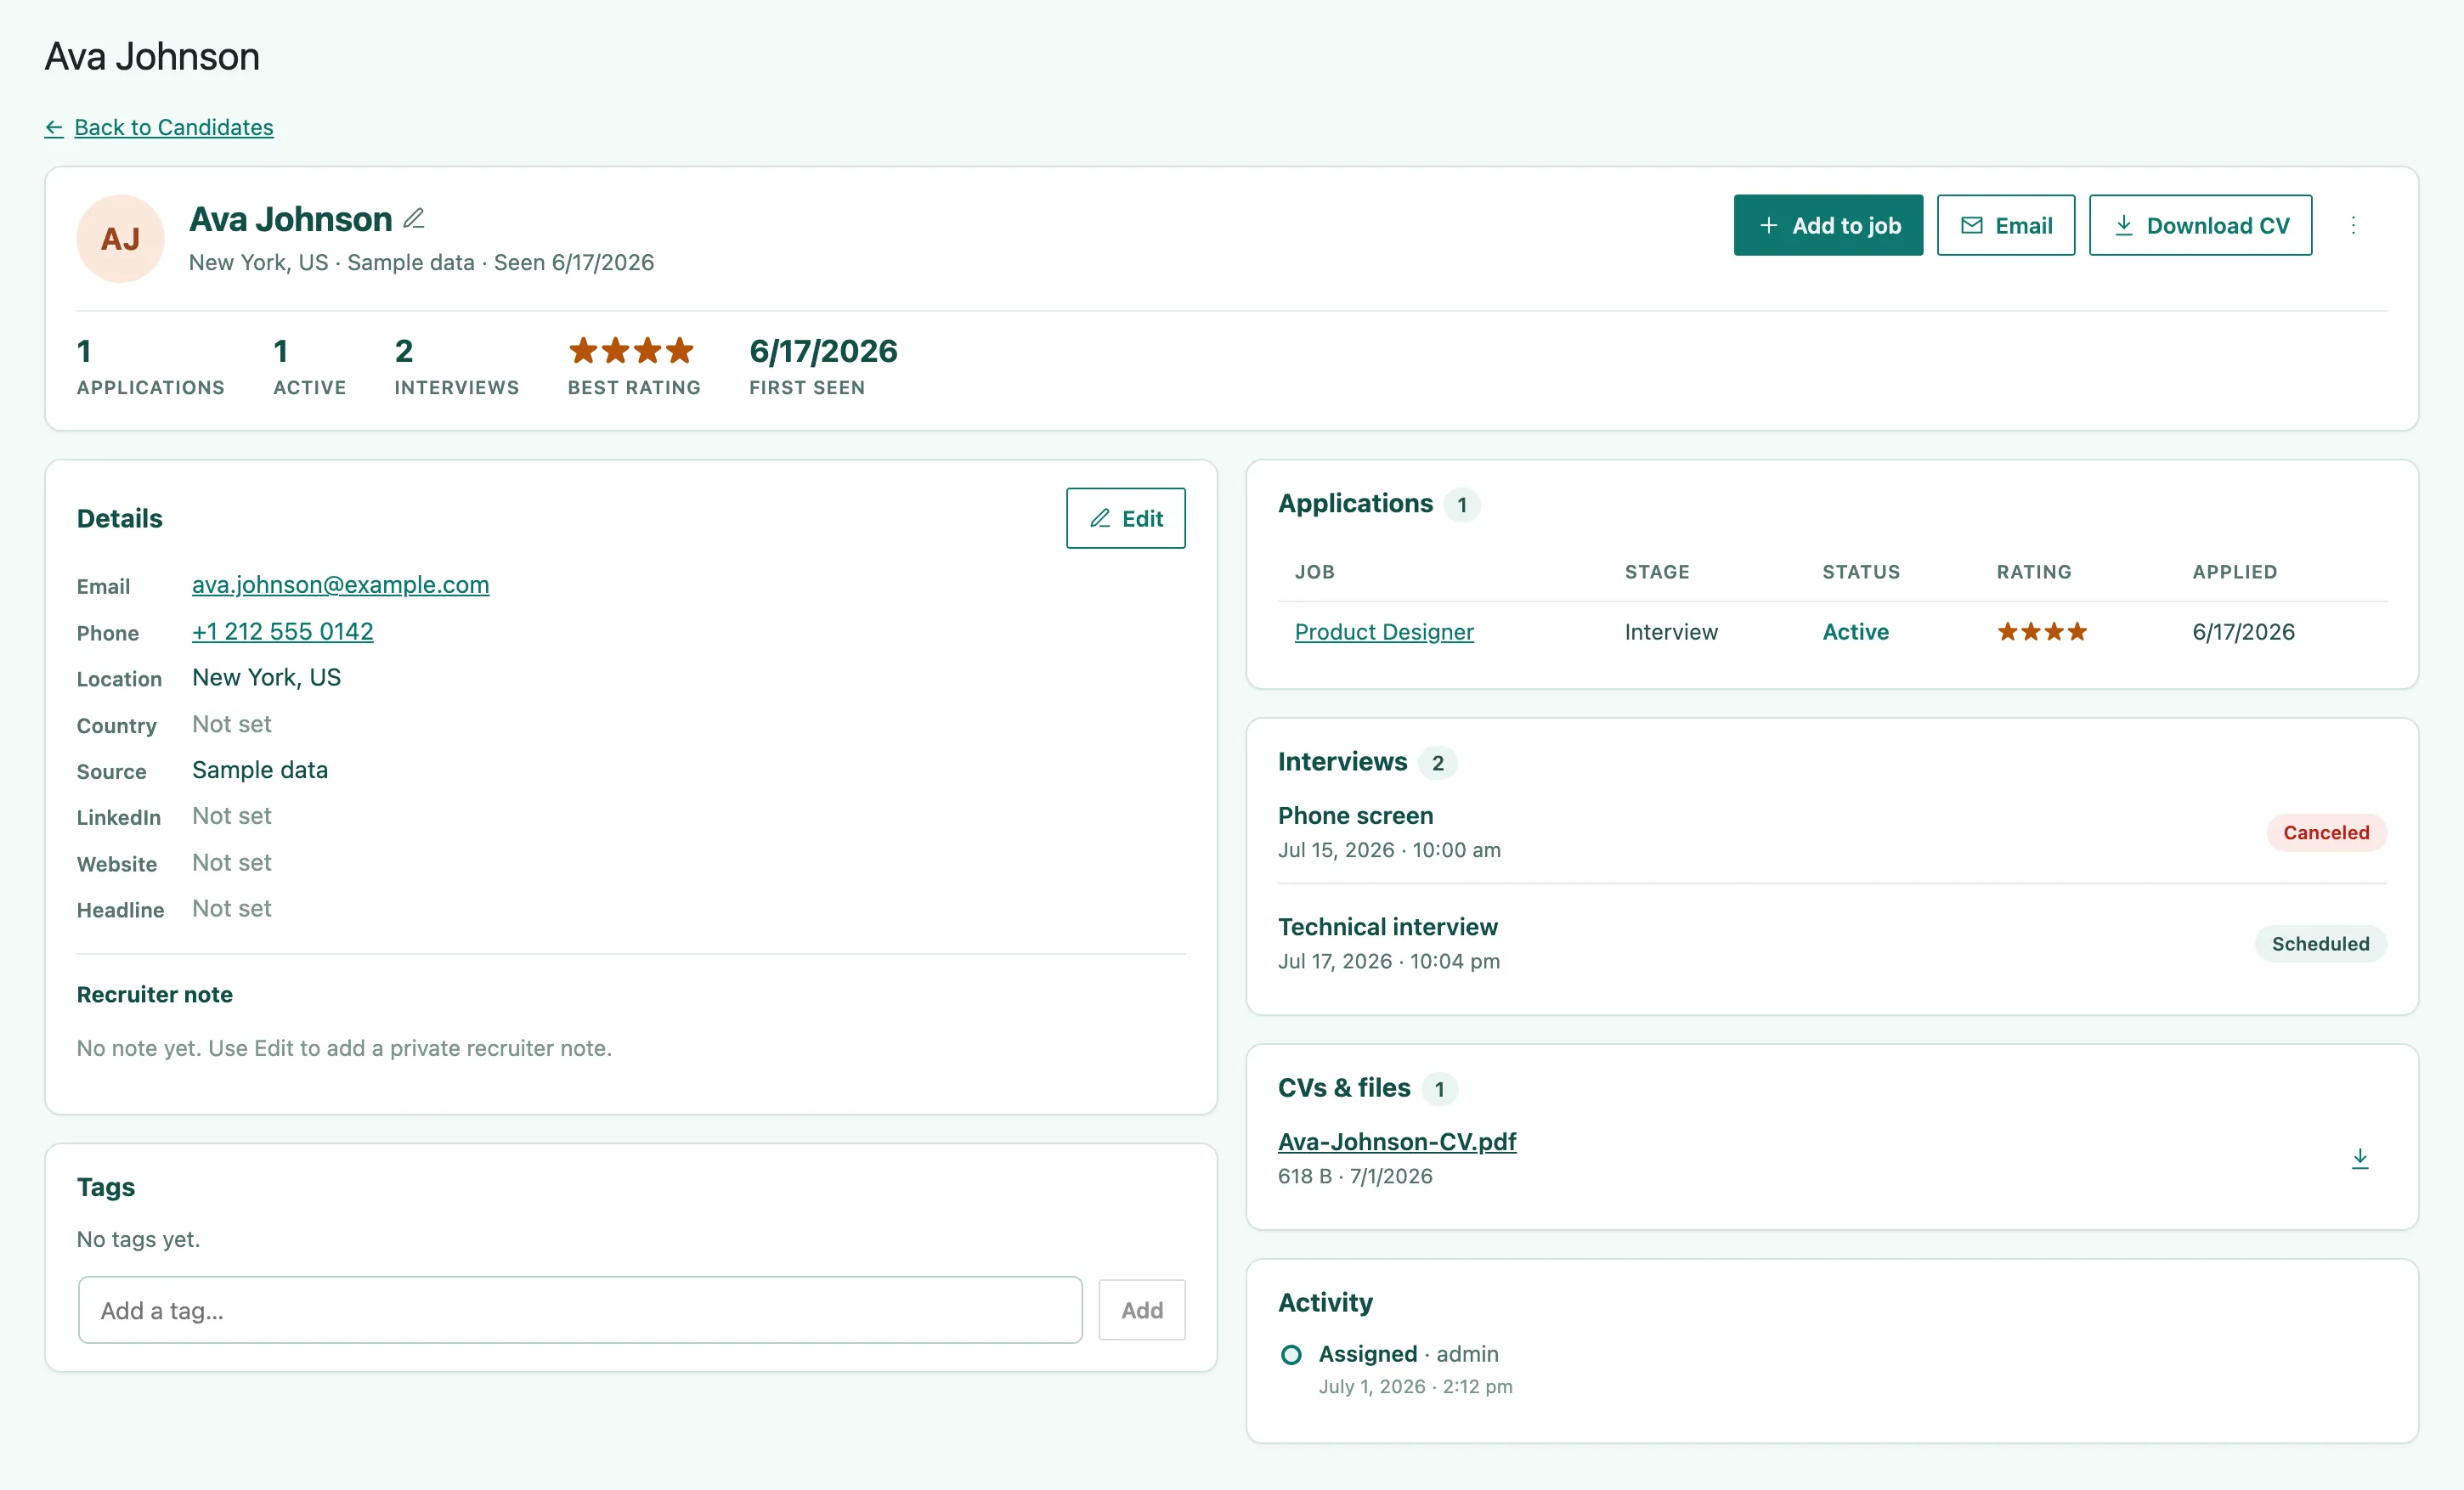Select the Phone screen interview entry
Viewport: 2464px width, 1490px height.
coord(1832,832)
